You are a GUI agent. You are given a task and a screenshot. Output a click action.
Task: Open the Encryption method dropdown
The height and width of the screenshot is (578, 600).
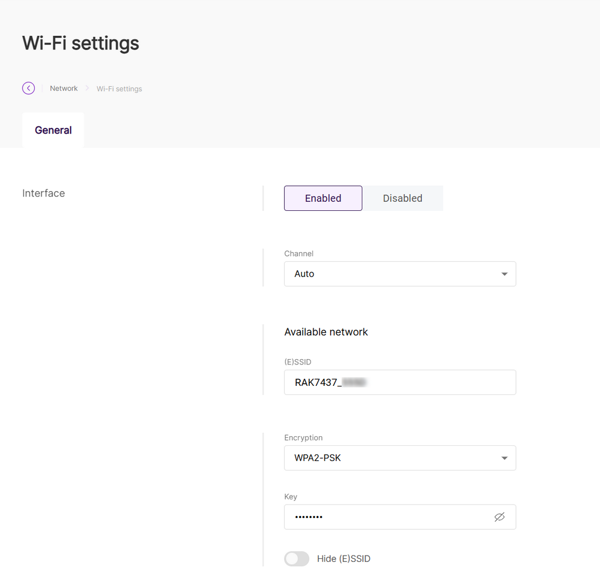pyautogui.click(x=400, y=458)
